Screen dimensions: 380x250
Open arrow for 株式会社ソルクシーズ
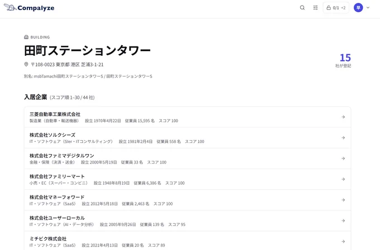click(x=343, y=138)
